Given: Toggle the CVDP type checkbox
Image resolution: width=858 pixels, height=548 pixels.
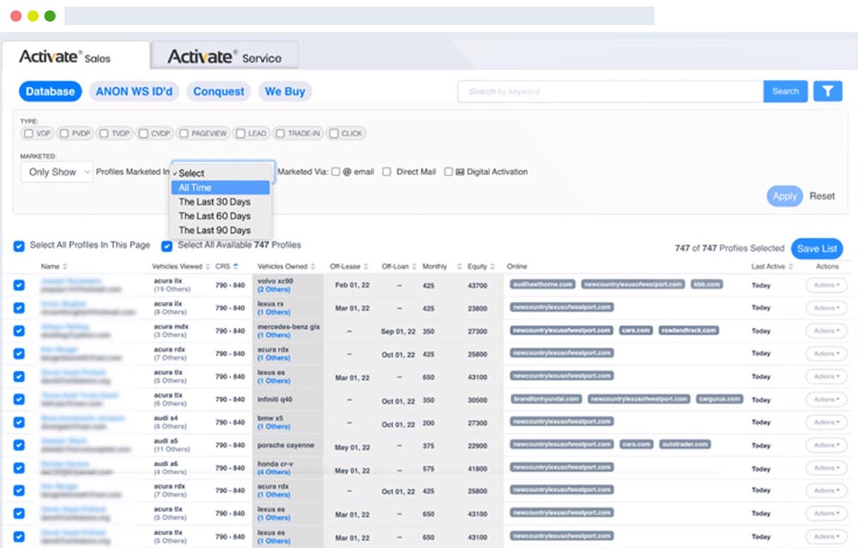Looking at the screenshot, I should (143, 133).
